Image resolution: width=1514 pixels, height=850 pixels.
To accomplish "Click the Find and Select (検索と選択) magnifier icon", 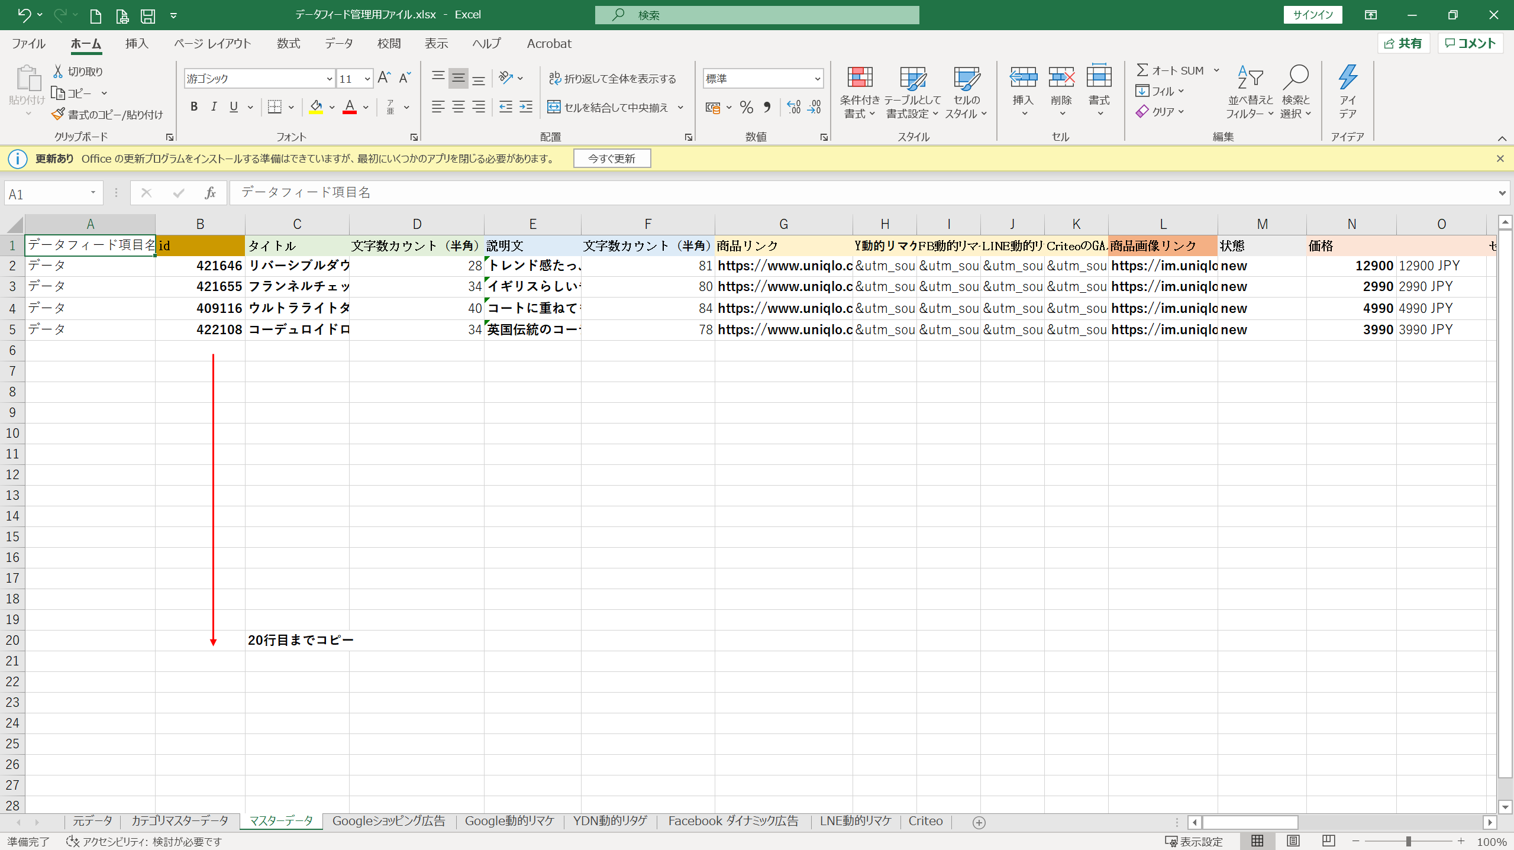I will [1295, 77].
